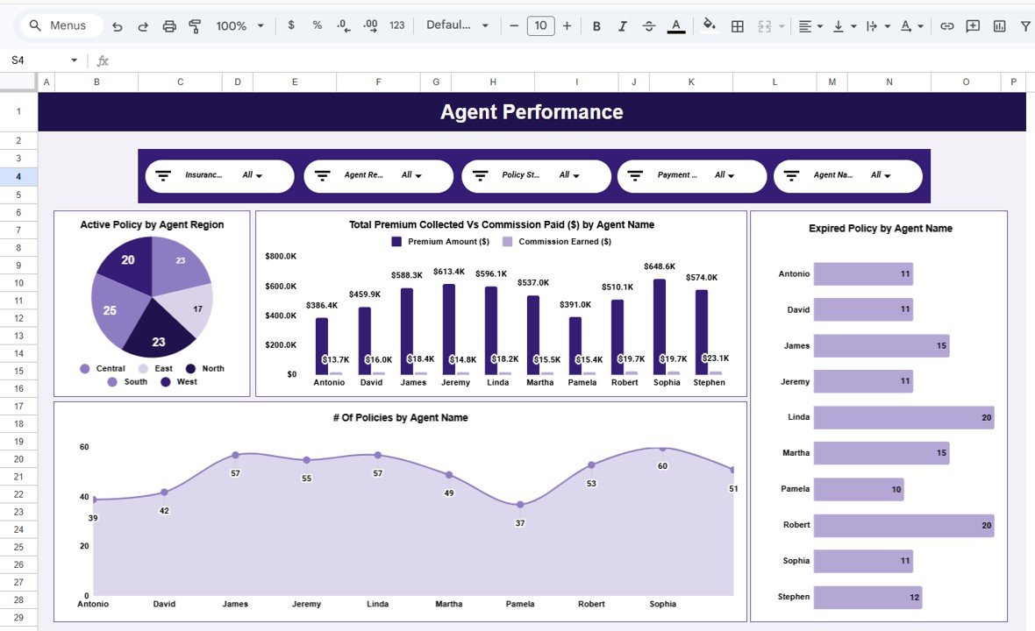Screen dimensions: 1035x631
Task: Toggle strikethrough formatting
Action: [x=648, y=26]
